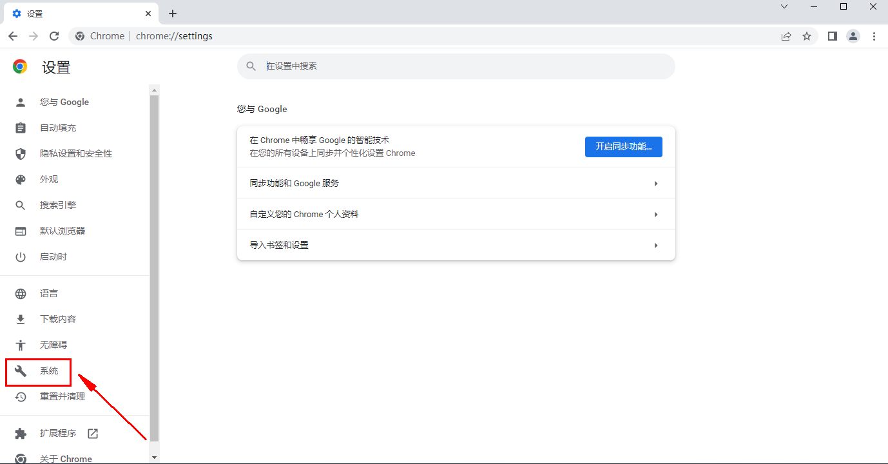Click the power icon for 启动时
The image size is (888, 464).
coord(21,256)
